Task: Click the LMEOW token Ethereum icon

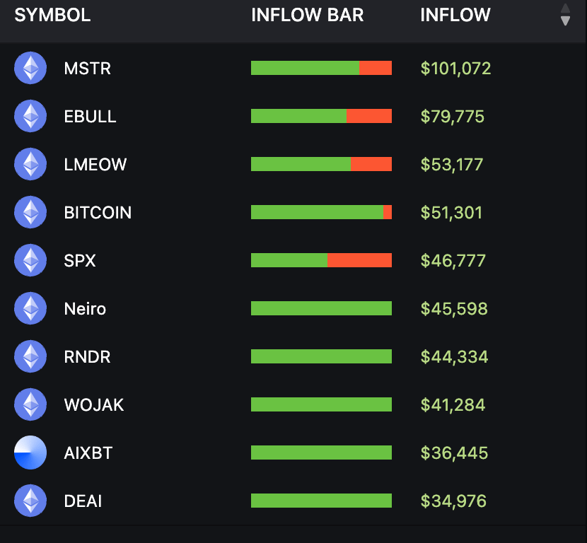Action: [x=30, y=164]
